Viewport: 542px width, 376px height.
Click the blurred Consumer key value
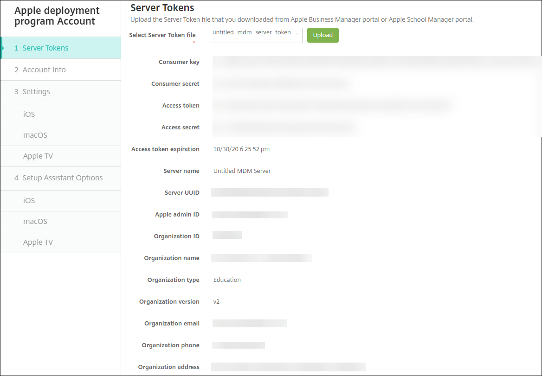[x=371, y=62]
